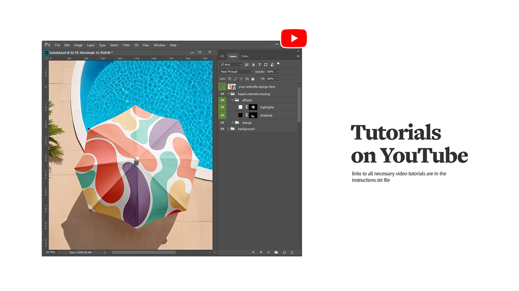The height and width of the screenshot is (291, 519).
Task: Show the 'your umbrella design here' layer
Action: [223, 87]
